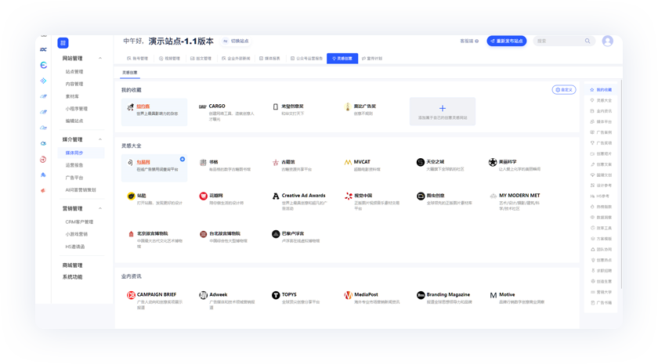658x364 pixels.
Task: Open the 媒体报表 tab
Action: [270, 59]
